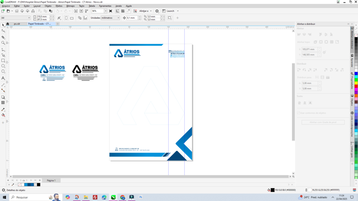This screenshot has height=201, width=358.
Task: Select the Shape tool
Action: point(3,31)
